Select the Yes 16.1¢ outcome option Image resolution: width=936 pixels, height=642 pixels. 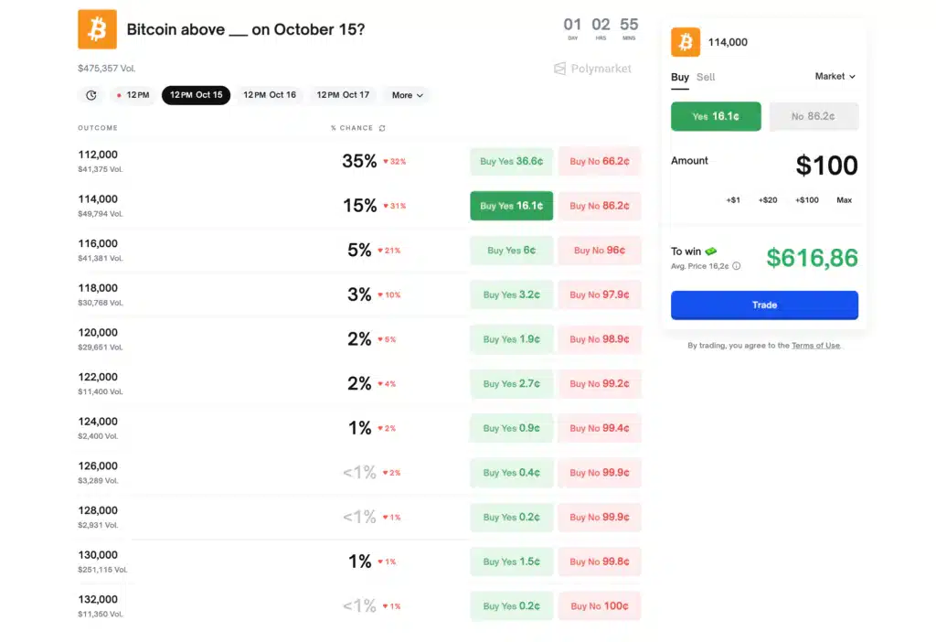click(716, 116)
